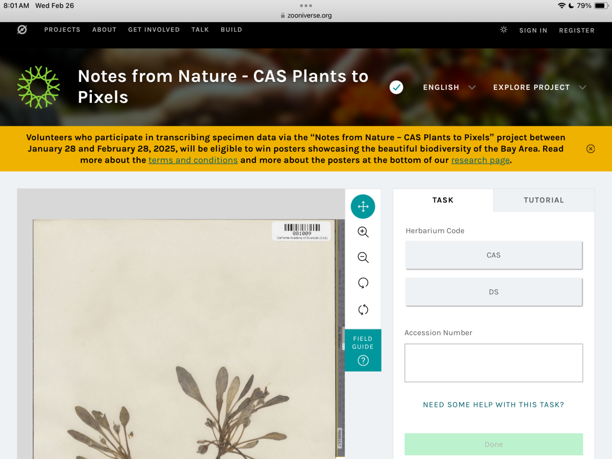Switch to the Task tab
Viewport: 612px width, 459px height.
click(443, 200)
